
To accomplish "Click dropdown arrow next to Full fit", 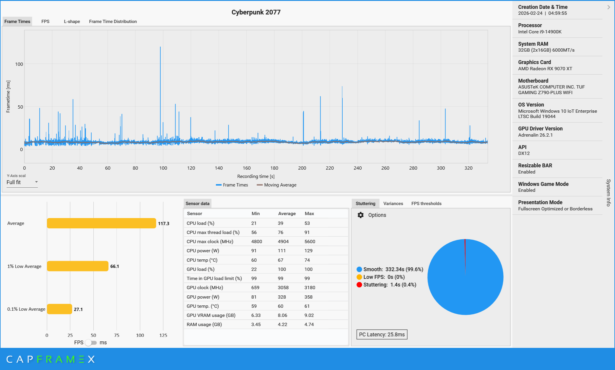I will tap(36, 182).
